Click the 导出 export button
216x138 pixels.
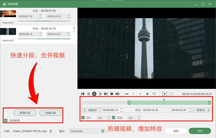[x=200, y=131]
